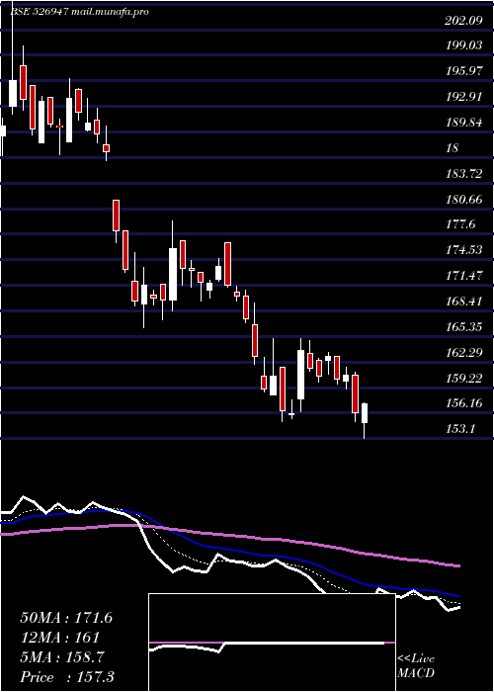494x692 pixels.
Task: Click the 'Price : 157.3' reading
Action: (67, 677)
